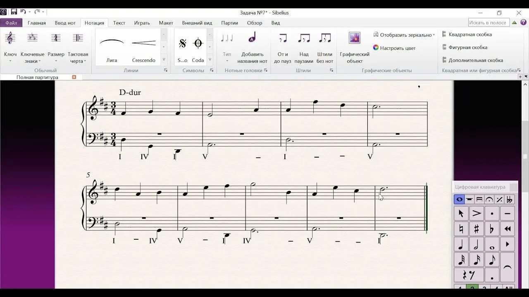The height and width of the screenshot is (297, 529).
Task: Click in the Искать в полосе search field
Action: pos(488,23)
